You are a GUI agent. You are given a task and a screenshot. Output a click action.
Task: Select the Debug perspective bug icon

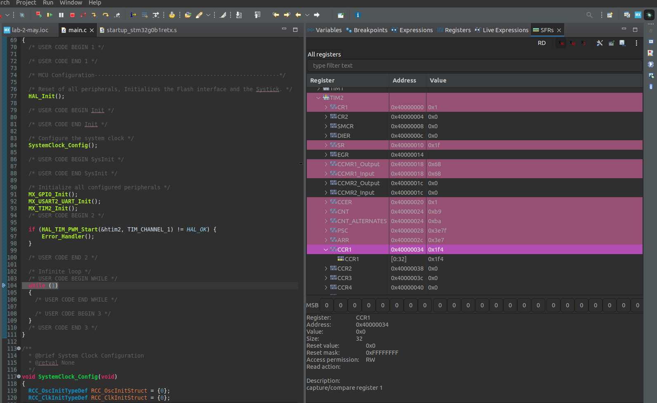click(x=649, y=15)
